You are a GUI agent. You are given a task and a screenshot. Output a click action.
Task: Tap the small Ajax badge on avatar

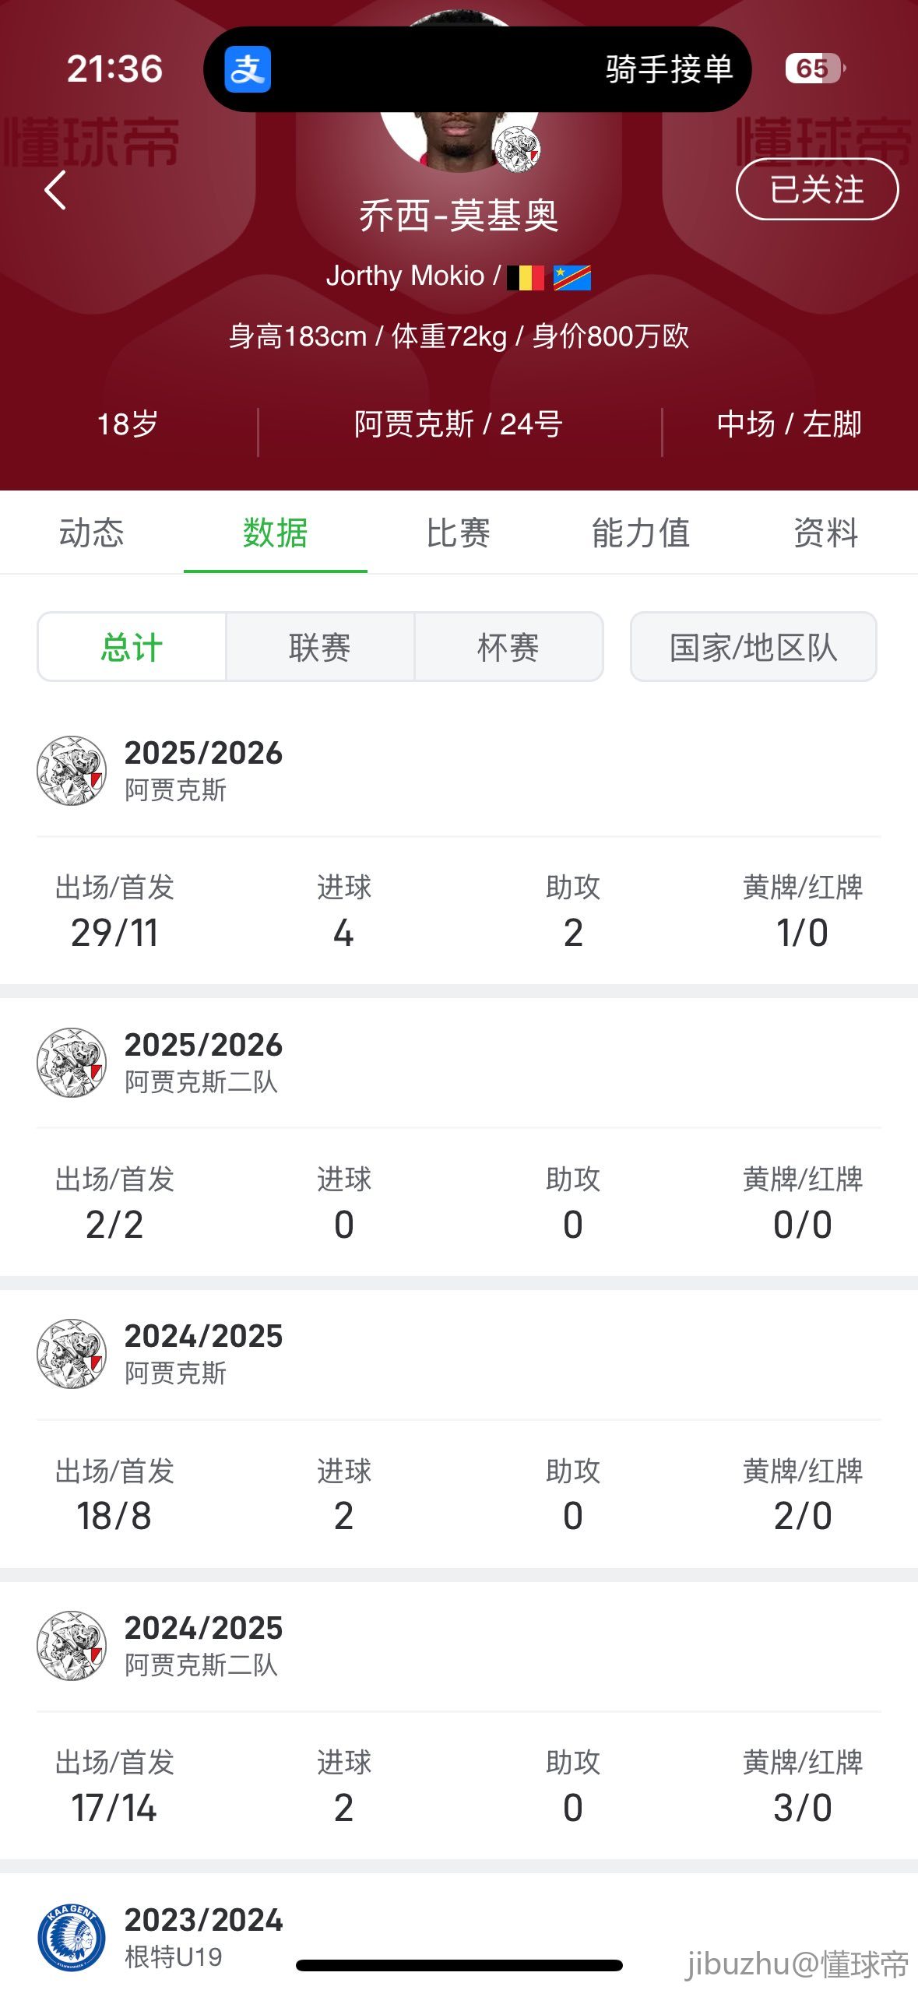coord(517,149)
